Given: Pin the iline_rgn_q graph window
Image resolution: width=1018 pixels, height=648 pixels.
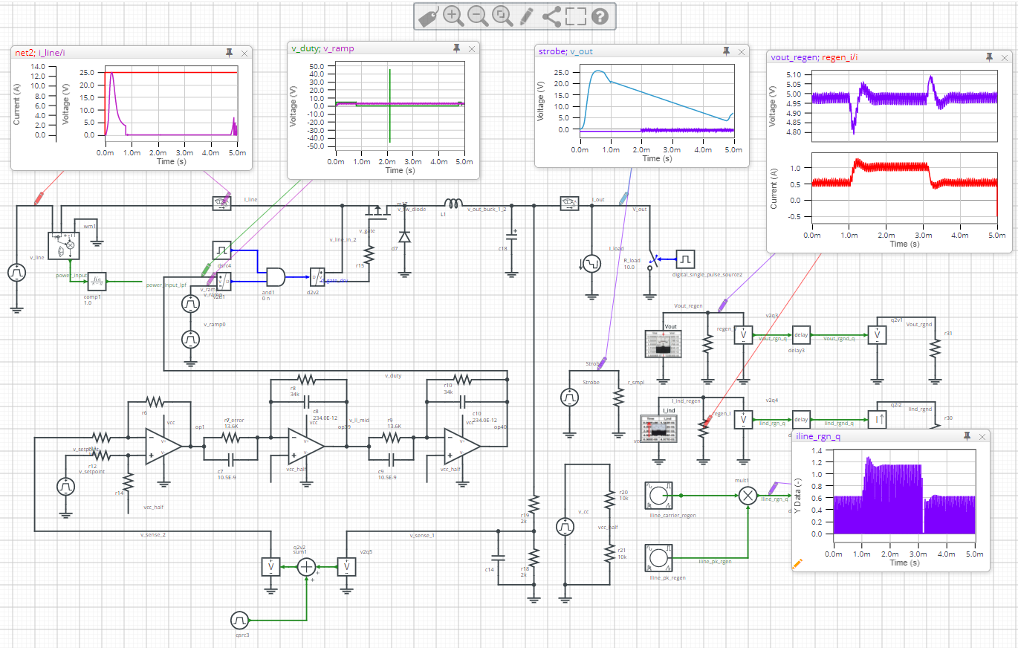Looking at the screenshot, I should (966, 436).
